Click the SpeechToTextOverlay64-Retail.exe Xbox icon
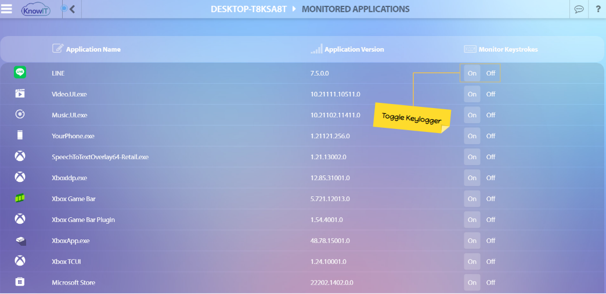This screenshot has width=606, height=294. [20, 156]
